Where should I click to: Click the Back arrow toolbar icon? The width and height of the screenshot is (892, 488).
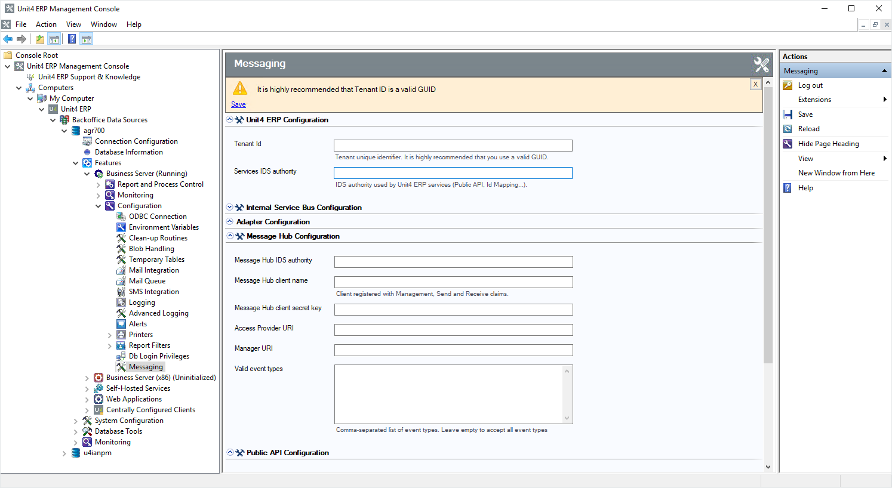click(x=8, y=39)
